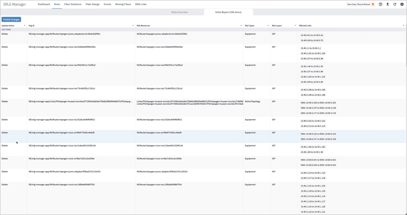Image resolution: width=407 pixels, height=215 pixels.
Task: Open the Risk Layers column dropdown arrow
Action: [295, 26]
